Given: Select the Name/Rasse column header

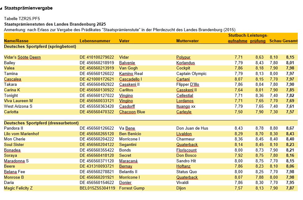Looking at the screenshot, I should coord(16,41).
